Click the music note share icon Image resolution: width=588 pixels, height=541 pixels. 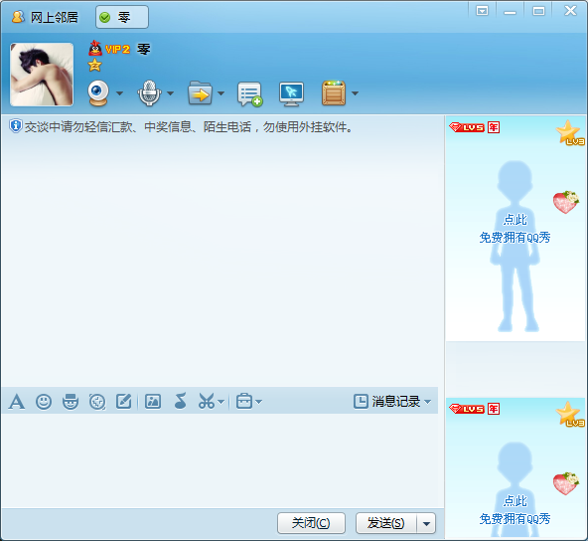tap(180, 401)
